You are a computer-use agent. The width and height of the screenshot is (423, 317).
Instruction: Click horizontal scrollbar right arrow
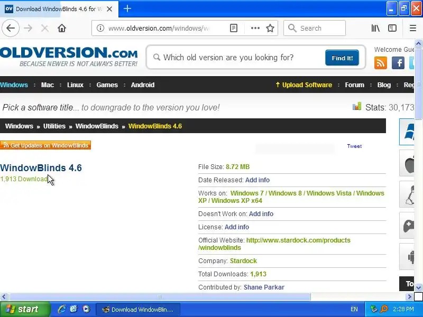(x=409, y=297)
